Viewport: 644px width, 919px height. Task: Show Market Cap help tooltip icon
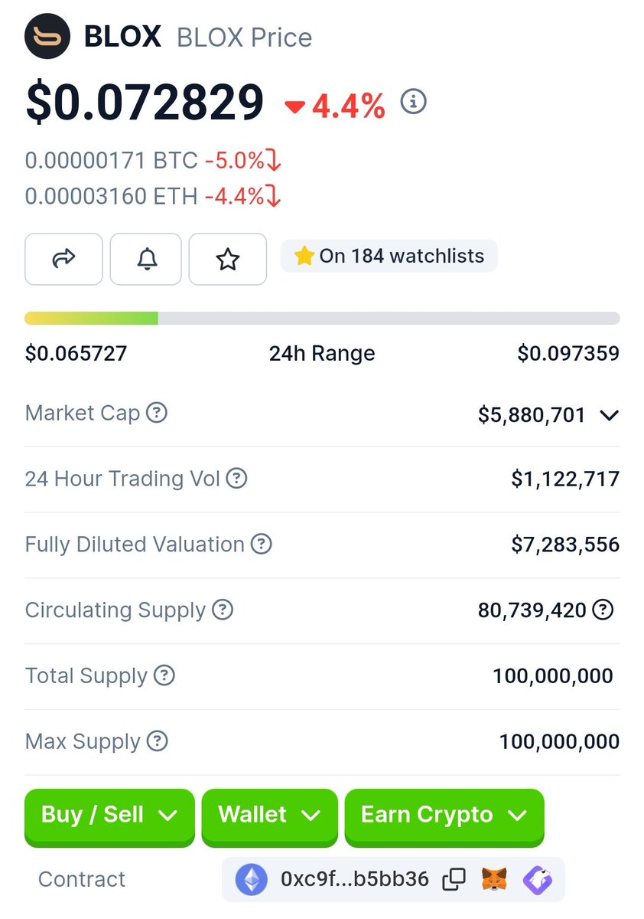(x=157, y=414)
